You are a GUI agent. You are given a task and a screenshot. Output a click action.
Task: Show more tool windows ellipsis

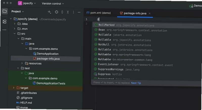click(4, 30)
